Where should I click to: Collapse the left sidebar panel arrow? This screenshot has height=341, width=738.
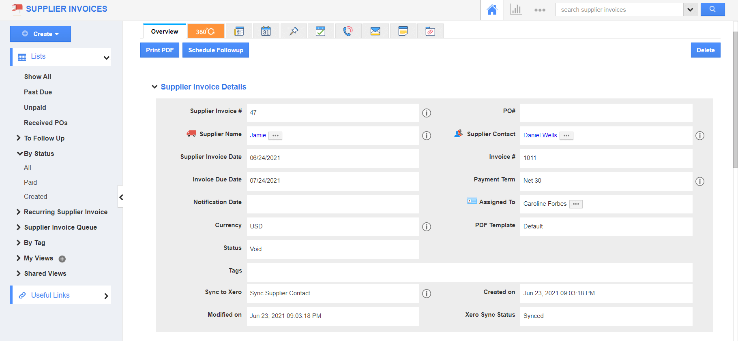coord(121,197)
